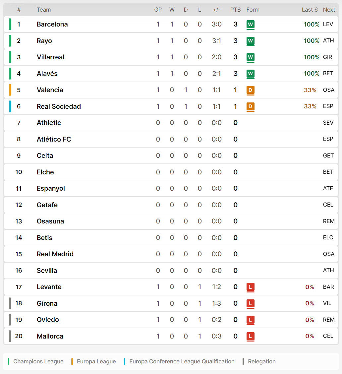Click Barcelona's next opponent LEV
The height and width of the screenshot is (374, 342).
click(x=328, y=24)
